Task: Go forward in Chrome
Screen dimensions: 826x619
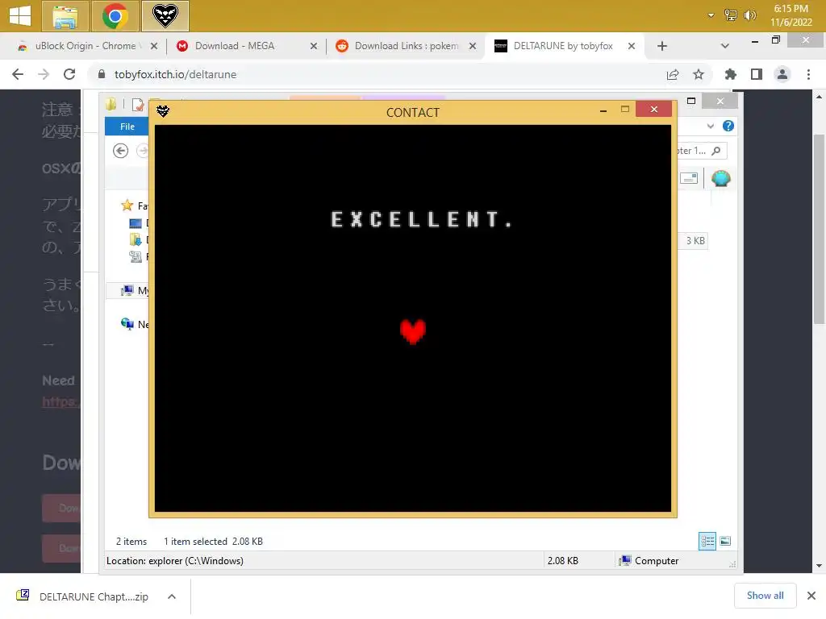Action: click(44, 74)
